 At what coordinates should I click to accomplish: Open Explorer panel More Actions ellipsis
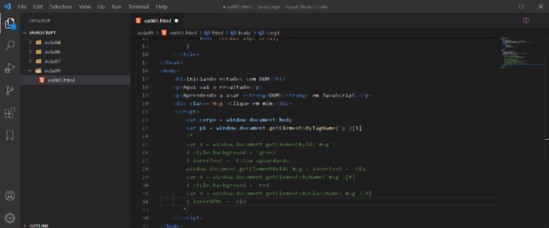119,21
